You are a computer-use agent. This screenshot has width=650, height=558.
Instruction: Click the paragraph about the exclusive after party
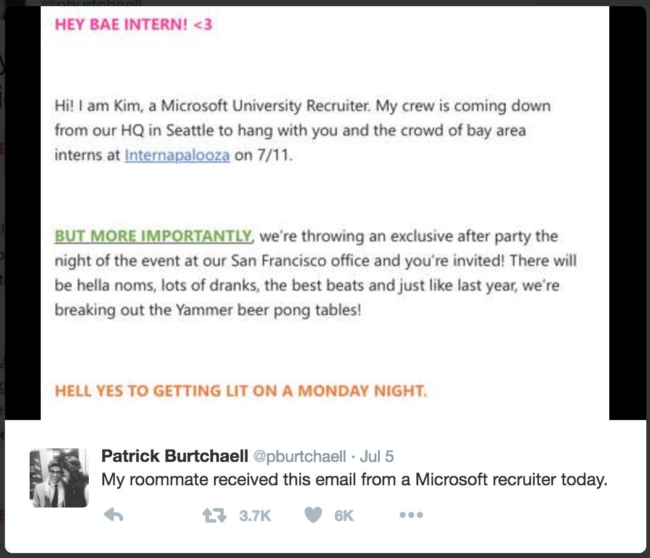point(315,273)
